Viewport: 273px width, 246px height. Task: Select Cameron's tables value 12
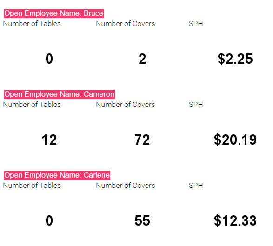coord(49,140)
